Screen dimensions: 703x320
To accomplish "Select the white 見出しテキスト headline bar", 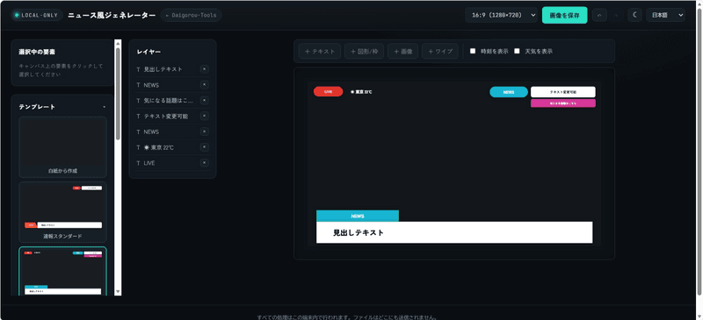I will tap(454, 232).
